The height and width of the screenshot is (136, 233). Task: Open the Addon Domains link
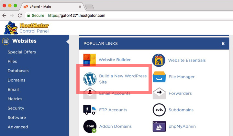pos(116,126)
